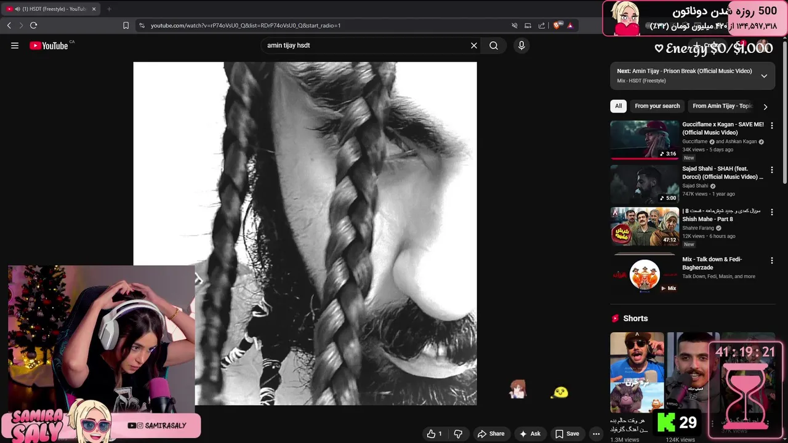Reload the page with the refresh icon

(x=33, y=25)
